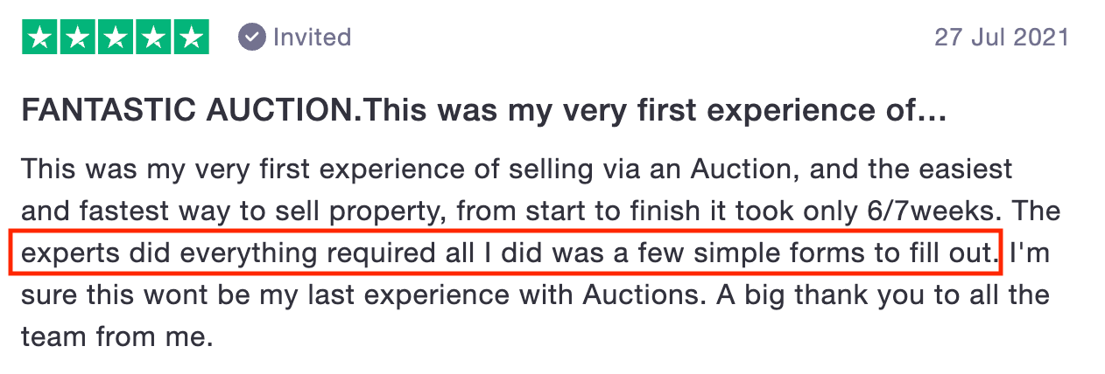This screenshot has height=374, width=1105.
Task: Click the final line "team from me."
Action: [x=117, y=337]
